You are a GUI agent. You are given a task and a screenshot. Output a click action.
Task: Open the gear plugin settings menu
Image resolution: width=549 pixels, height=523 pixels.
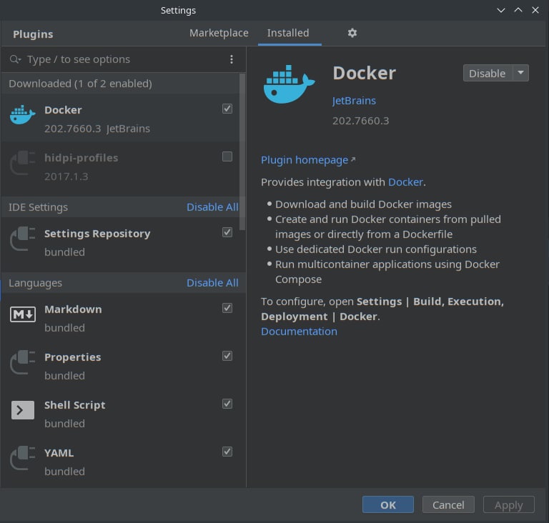[352, 33]
